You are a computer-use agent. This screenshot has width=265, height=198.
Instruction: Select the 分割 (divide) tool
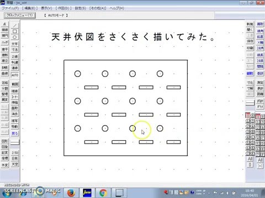[x=5, y=89]
